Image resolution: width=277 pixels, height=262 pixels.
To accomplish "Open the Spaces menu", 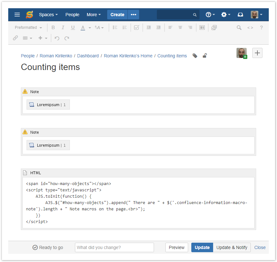I will click(x=48, y=15).
